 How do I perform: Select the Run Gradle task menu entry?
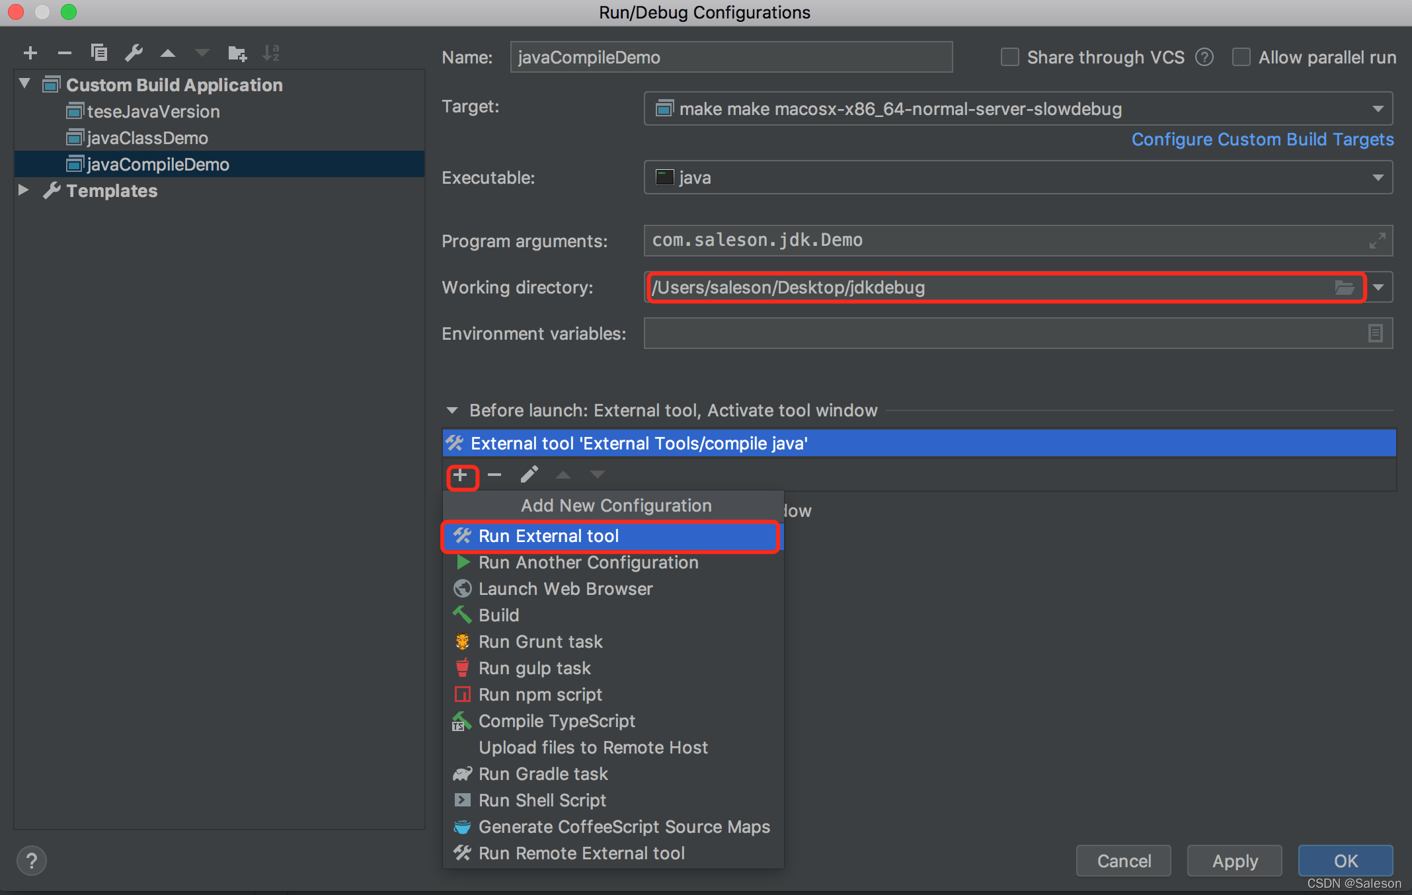pos(543,774)
